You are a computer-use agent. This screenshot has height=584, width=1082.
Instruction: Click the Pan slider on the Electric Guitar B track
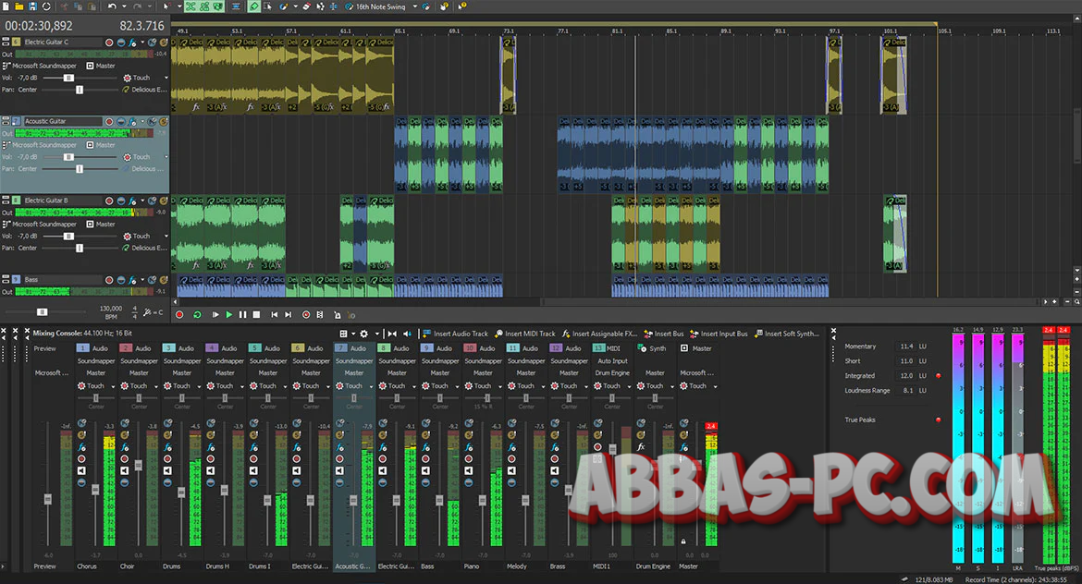80,248
